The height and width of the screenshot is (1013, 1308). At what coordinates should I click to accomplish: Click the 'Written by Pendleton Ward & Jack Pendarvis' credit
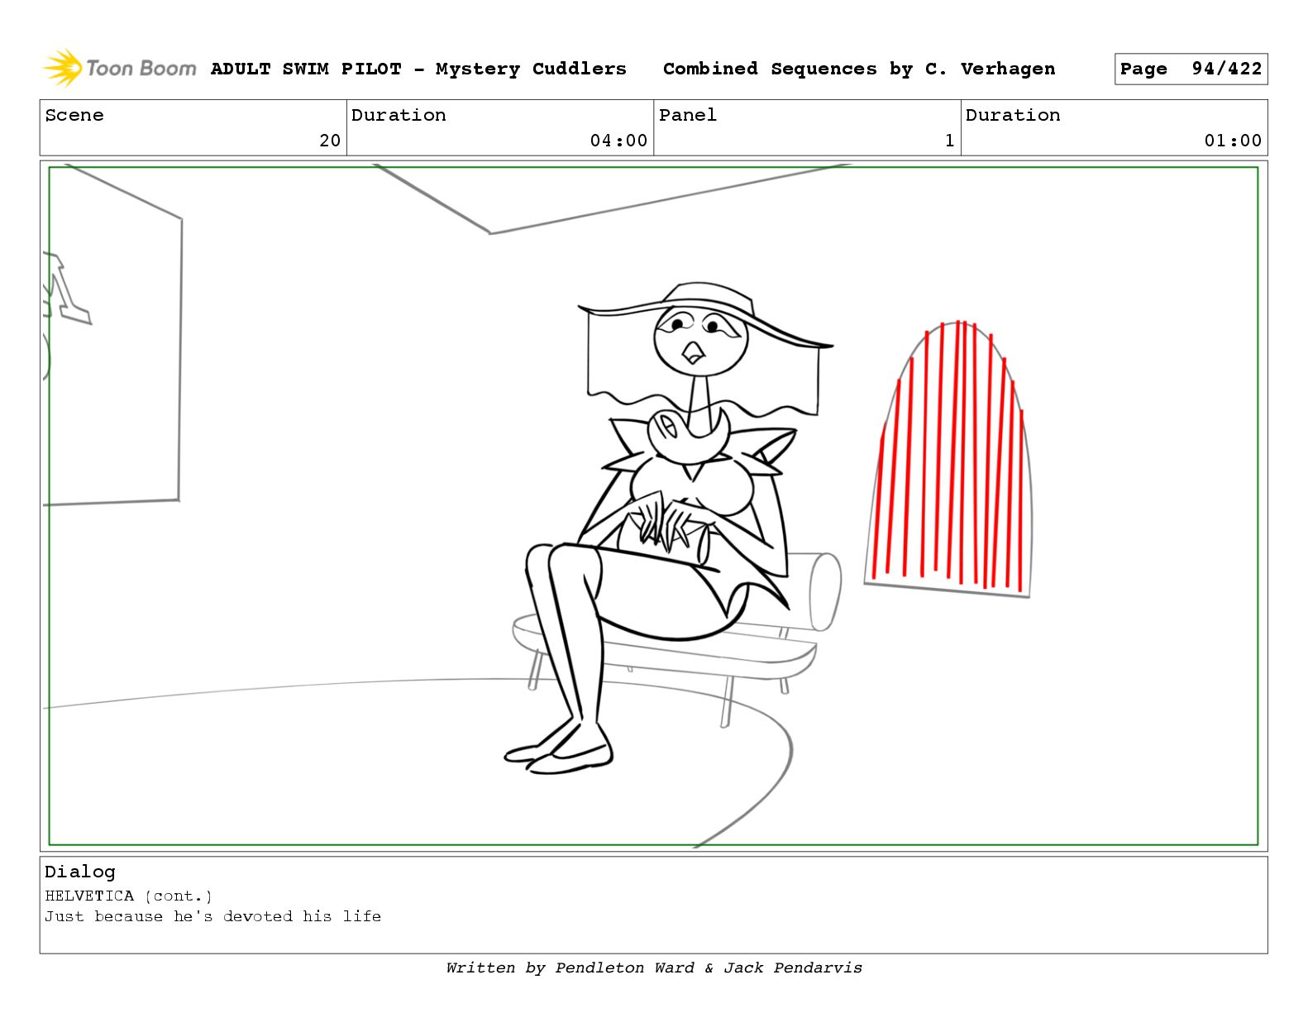[654, 968]
